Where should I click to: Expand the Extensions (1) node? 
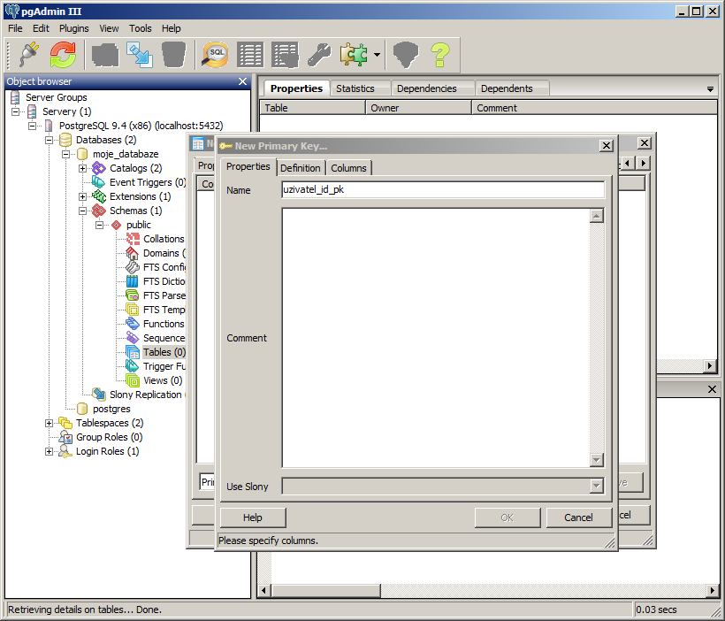[83, 196]
